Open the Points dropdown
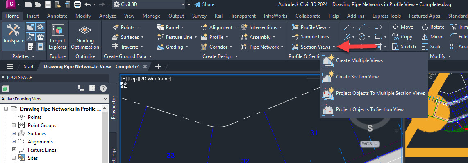 pyautogui.click(x=126, y=27)
